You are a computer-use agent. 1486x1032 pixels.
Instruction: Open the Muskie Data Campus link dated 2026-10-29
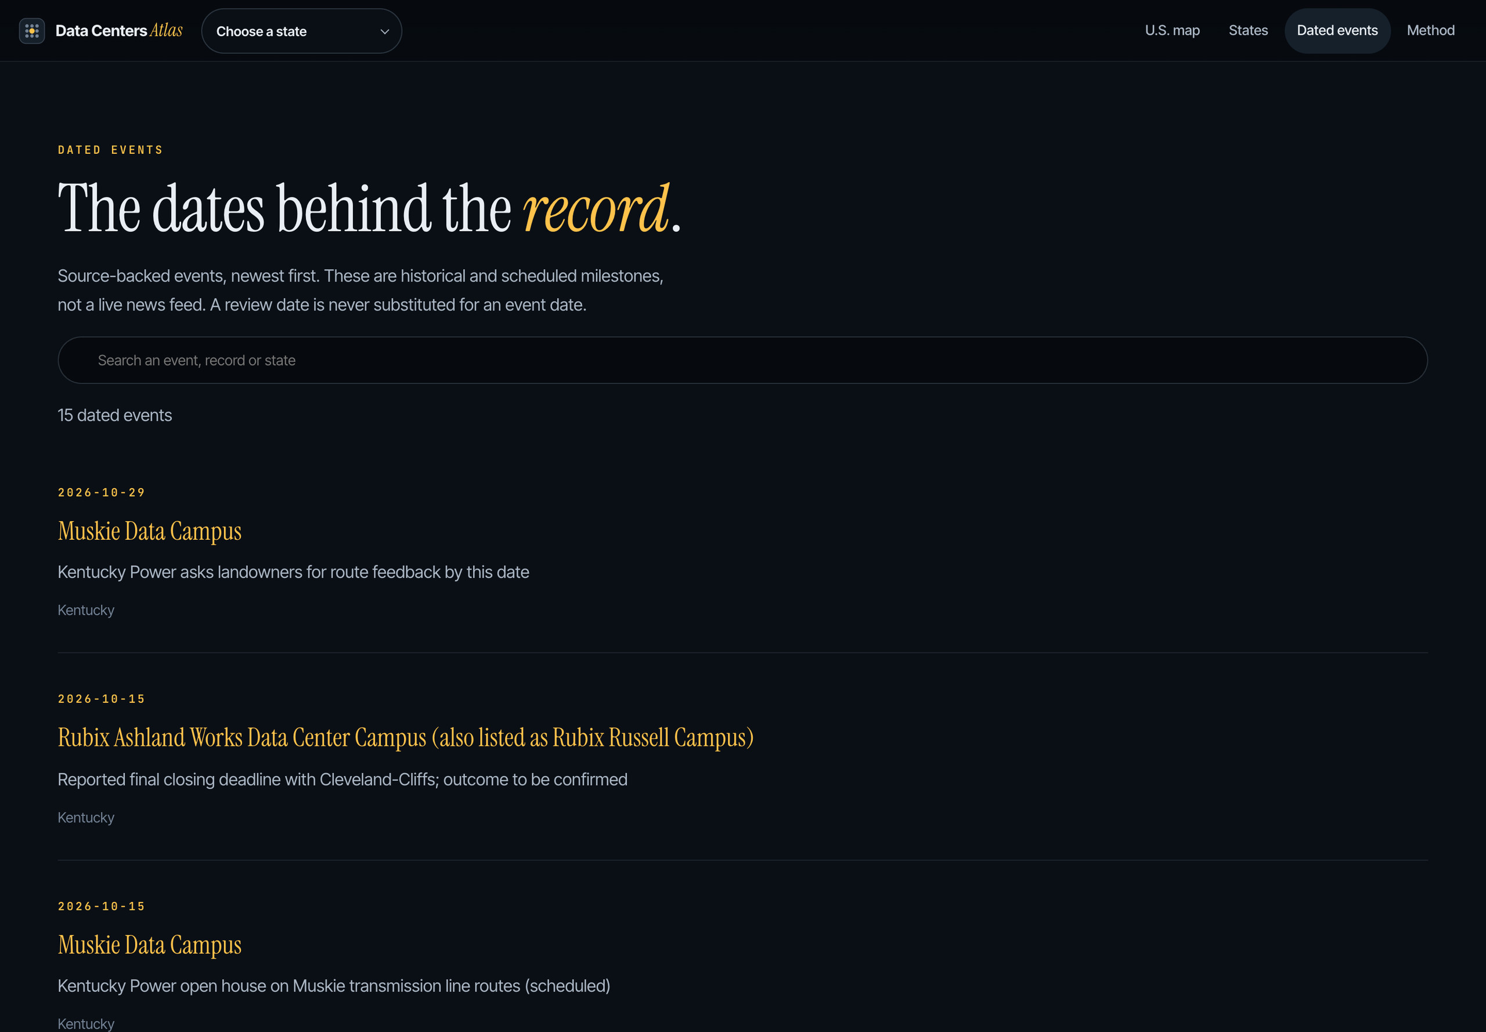tap(149, 531)
